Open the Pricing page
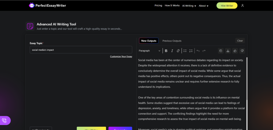 click(158, 6)
